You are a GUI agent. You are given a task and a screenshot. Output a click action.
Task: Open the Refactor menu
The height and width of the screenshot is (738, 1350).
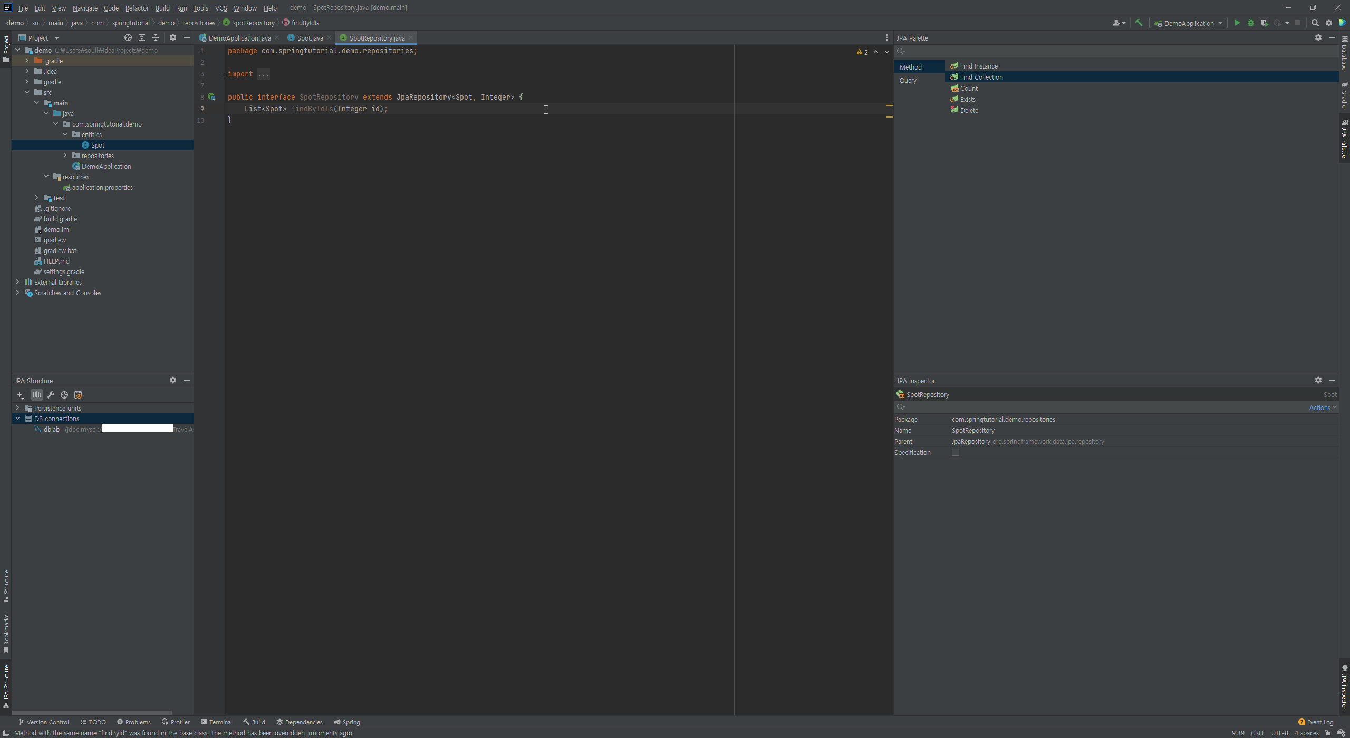137,8
